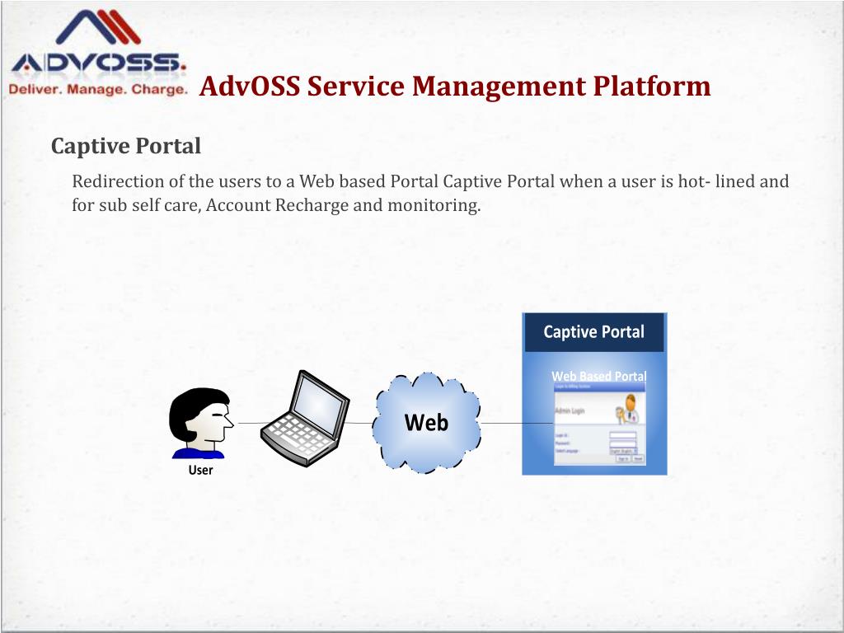
Task: Open the Admin Login screenshot thumbnail
Action: tap(600, 424)
